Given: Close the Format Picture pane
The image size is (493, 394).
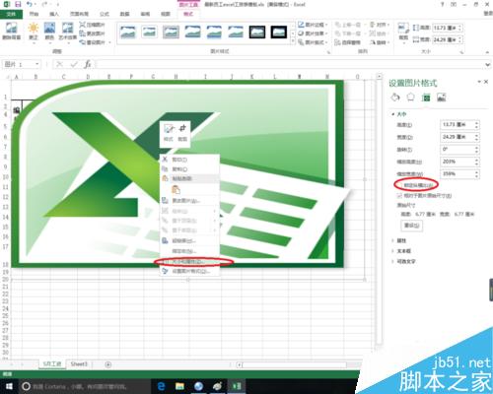Looking at the screenshot, I should [x=486, y=82].
